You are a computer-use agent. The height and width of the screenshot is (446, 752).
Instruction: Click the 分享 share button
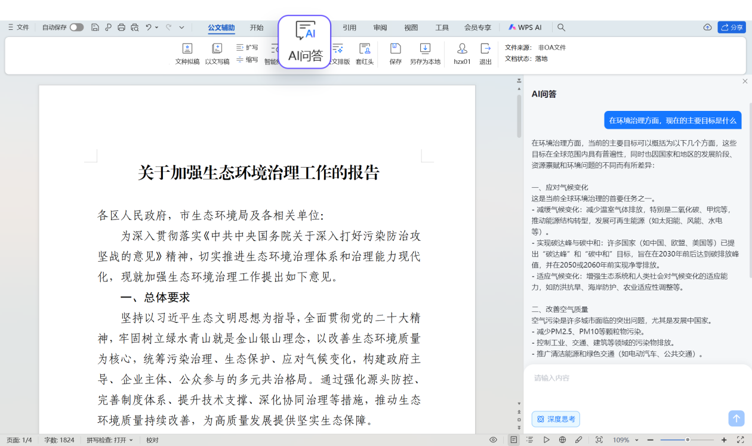[x=732, y=27]
